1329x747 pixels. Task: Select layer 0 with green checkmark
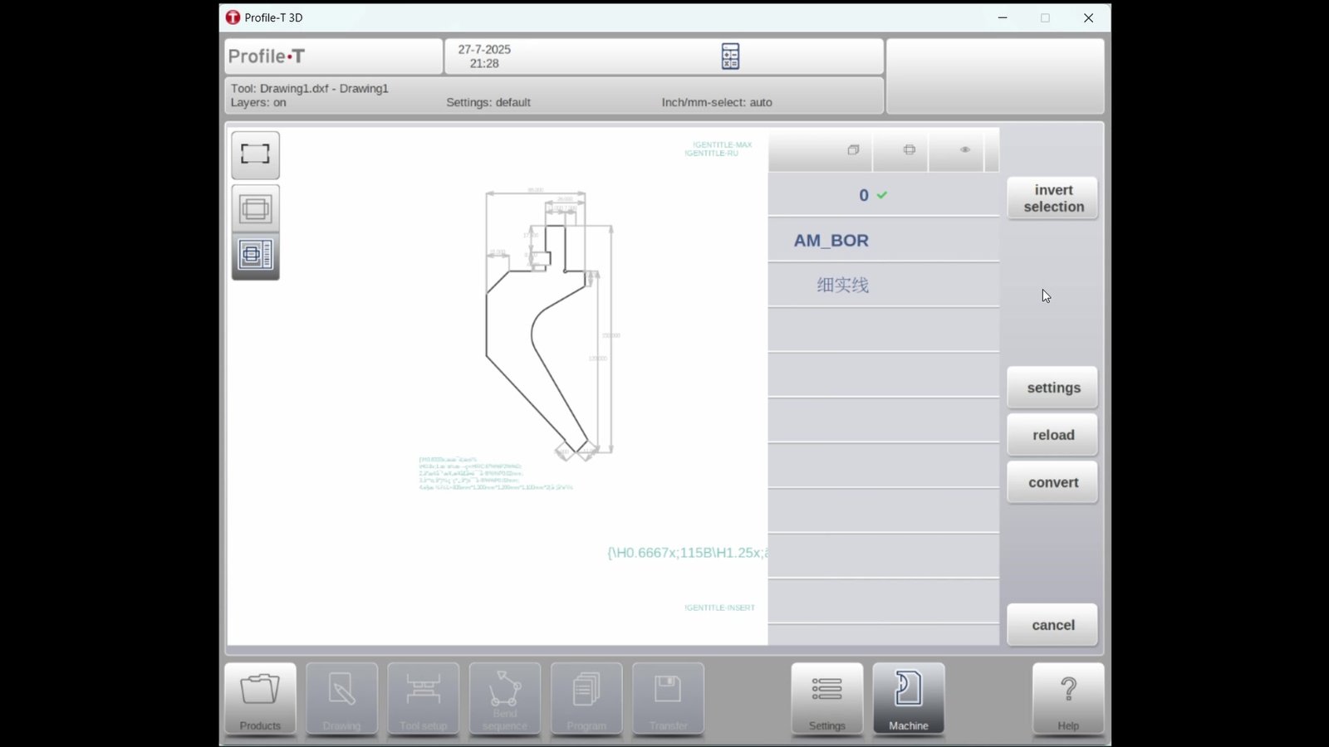tap(883, 195)
